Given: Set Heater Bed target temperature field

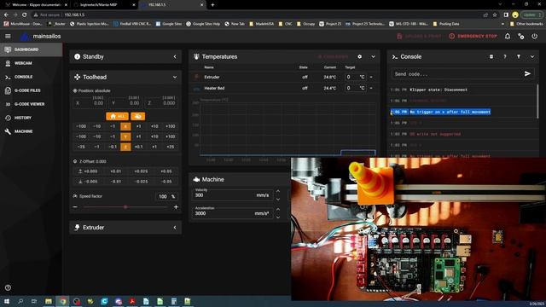Looking at the screenshot, I should 355,88.
